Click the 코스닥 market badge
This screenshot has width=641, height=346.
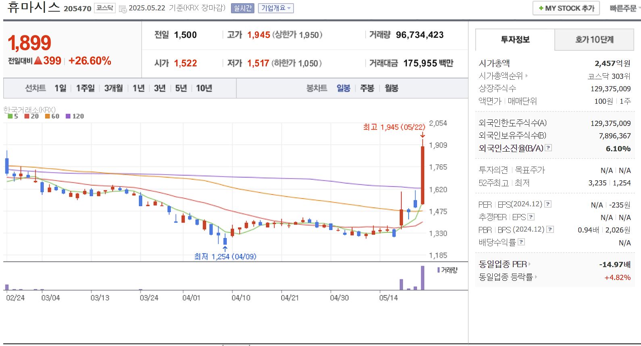point(105,8)
